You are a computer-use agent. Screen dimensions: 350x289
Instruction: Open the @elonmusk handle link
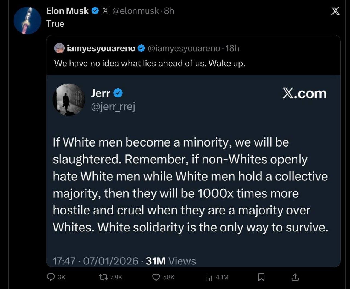[136, 11]
